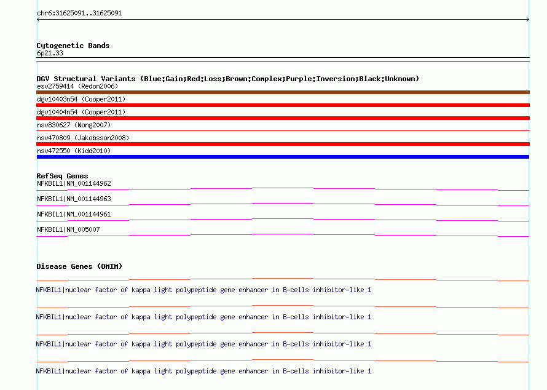Click the red bar under nsv470809 (Jakobsson2008)

[283, 144]
